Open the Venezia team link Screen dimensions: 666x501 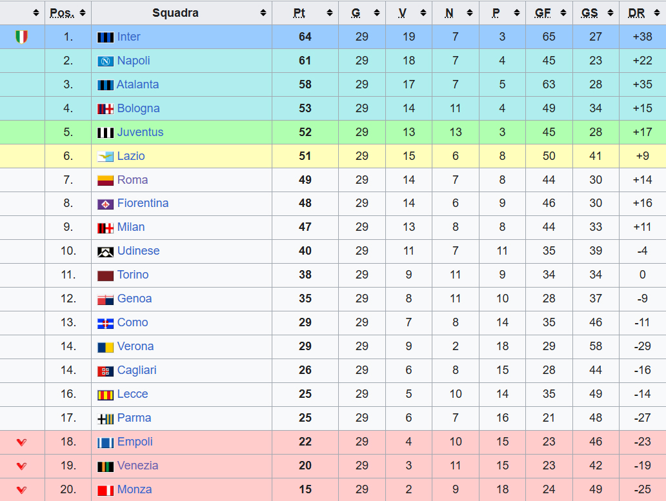click(137, 466)
